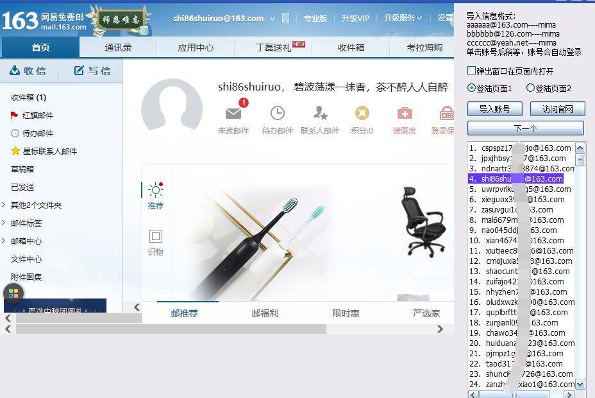Image resolution: width=595 pixels, height=398 pixels.
Task: Open the 草稿箱 folder
Action: point(22,169)
